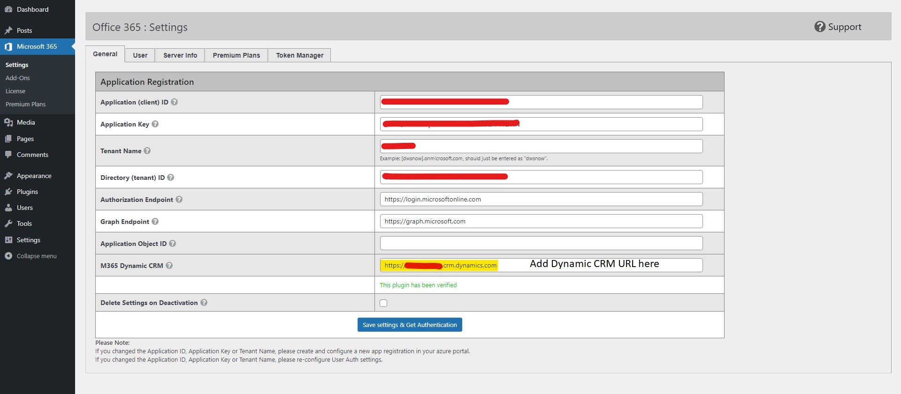Click the Collapse menu label
Screen dimensions: 901x394
pyautogui.click(x=37, y=256)
